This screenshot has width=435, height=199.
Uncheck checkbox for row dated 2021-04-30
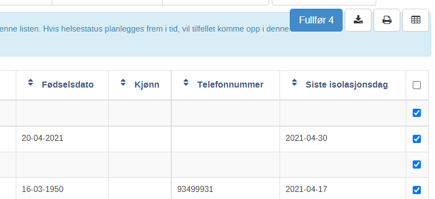[x=417, y=139]
